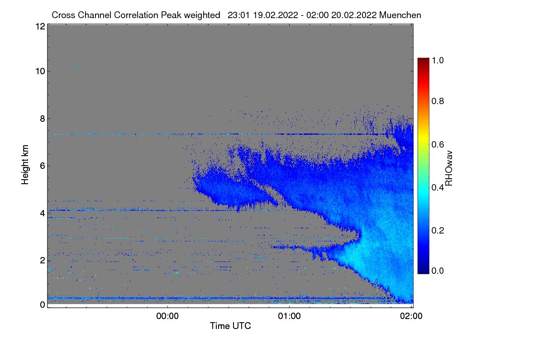This screenshot has height=362, width=543.
Task: Click the x-axis tick label '00:00'
Action: (x=168, y=316)
